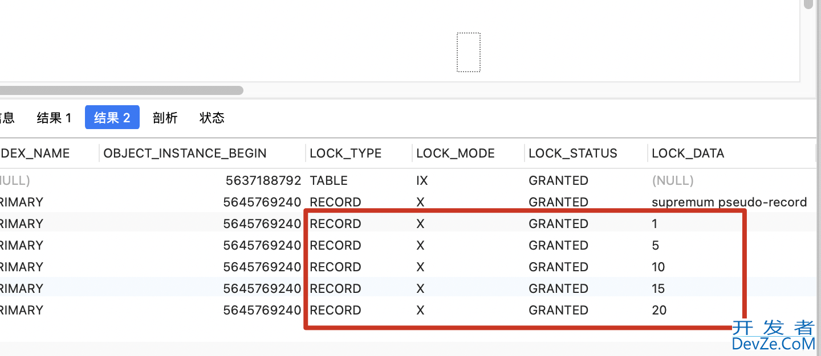Screen dimensions: 821x356
Task: Select the TABLE lock type cell
Action: 329,181
